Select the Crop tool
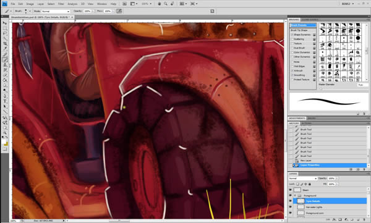Image resolution: width=371 pixels, height=223 pixels. click(4, 44)
